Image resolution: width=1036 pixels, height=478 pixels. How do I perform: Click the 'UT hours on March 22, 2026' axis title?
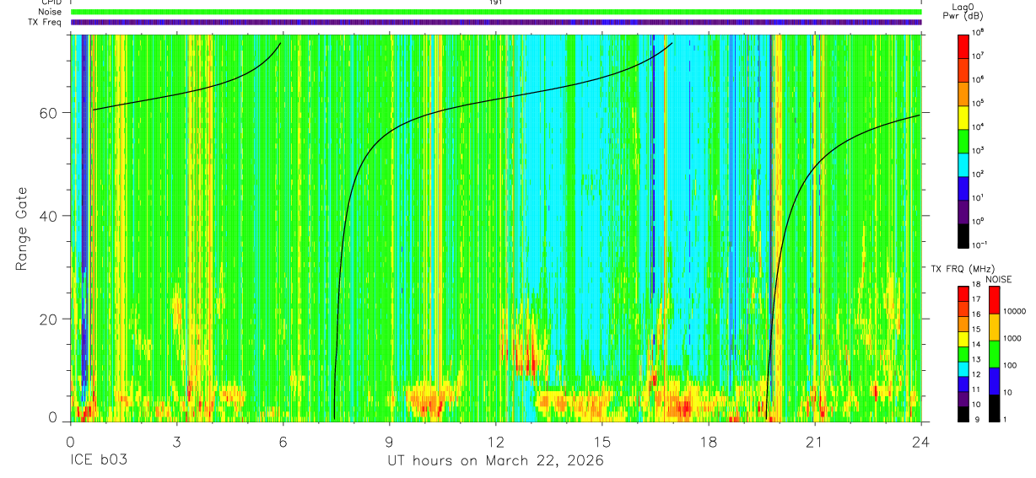click(495, 461)
